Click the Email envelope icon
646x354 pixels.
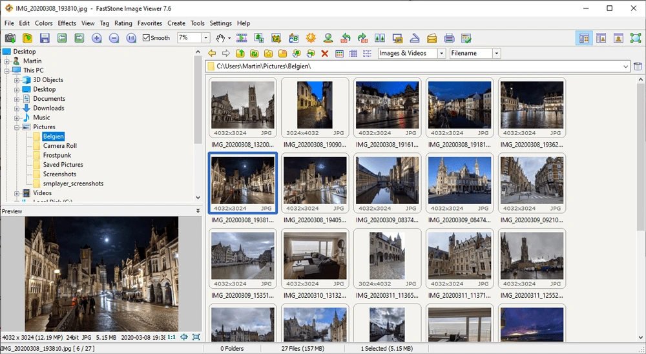click(432, 38)
